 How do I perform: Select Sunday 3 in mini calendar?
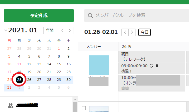[9, 56]
